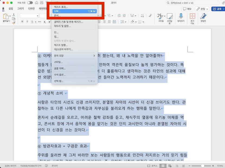Choose 텍스트 방향... menu item

tap(75, 45)
